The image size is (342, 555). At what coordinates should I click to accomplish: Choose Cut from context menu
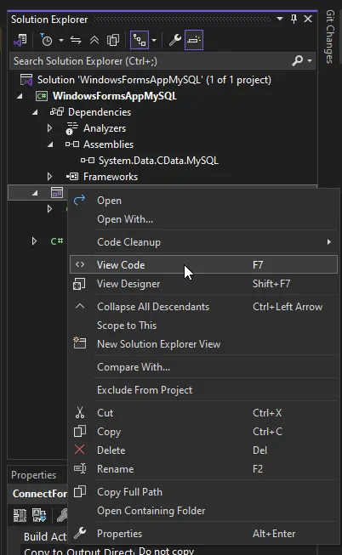pos(203,413)
